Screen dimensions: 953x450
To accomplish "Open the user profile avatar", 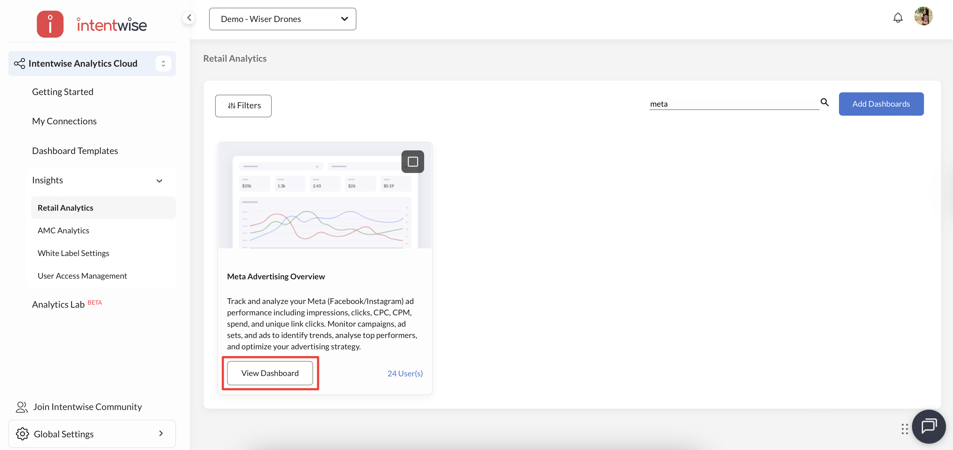I will (923, 16).
